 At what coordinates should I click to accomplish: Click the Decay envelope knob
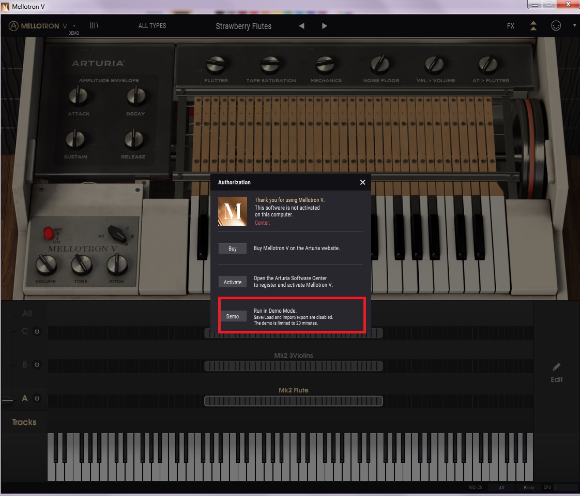point(136,96)
